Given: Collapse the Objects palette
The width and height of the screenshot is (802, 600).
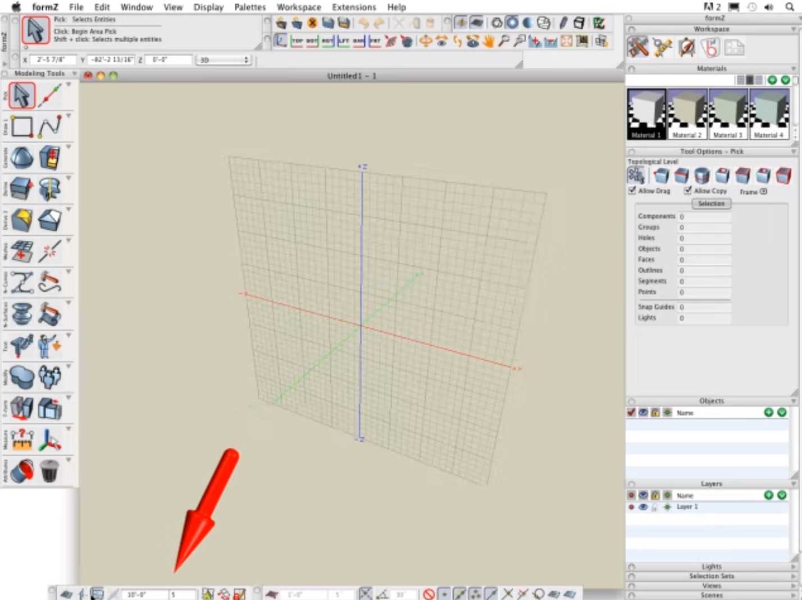Looking at the screenshot, I should tap(794, 401).
